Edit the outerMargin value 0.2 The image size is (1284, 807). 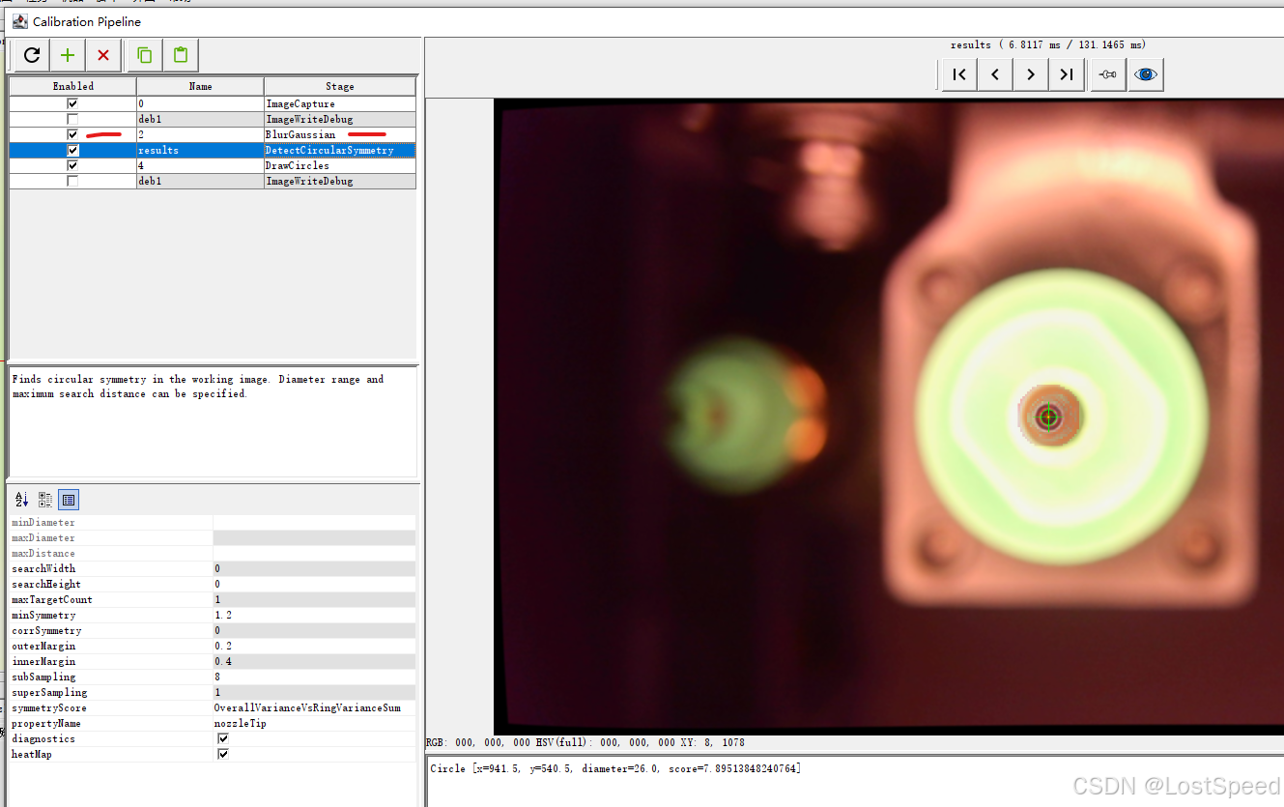(x=314, y=646)
